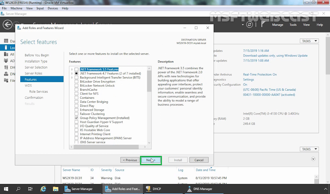This screenshot has width=330, height=194.
Task: Click the Next button
Action: pos(151,160)
